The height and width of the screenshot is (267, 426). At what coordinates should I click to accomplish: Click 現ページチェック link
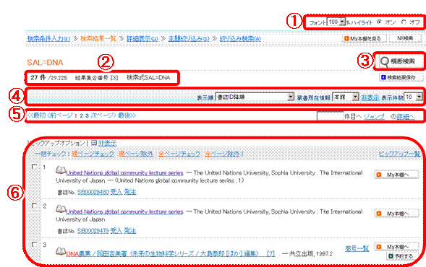click(93, 154)
